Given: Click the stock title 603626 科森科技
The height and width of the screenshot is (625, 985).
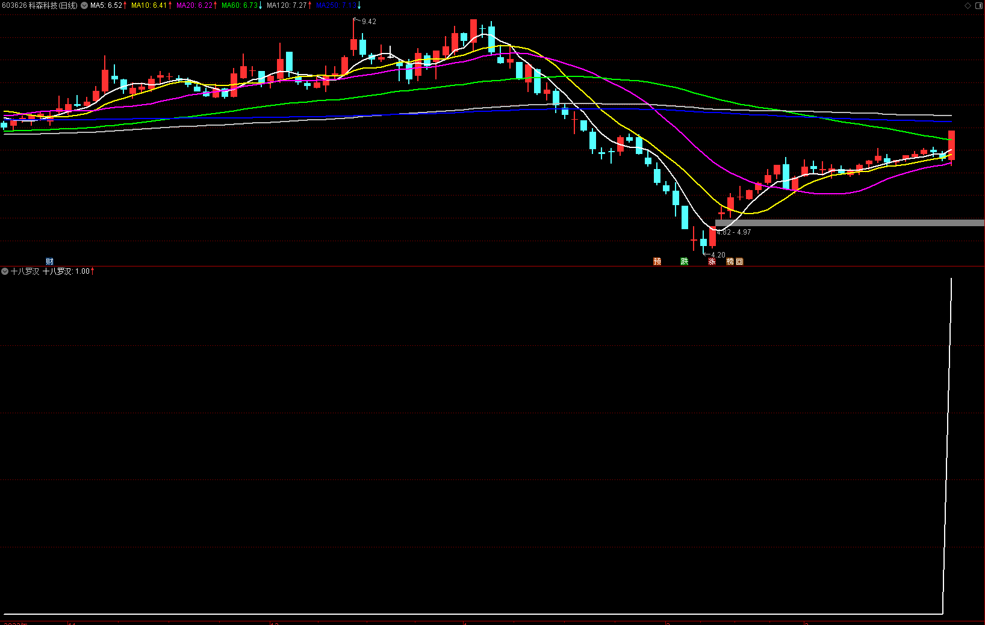Looking at the screenshot, I should pyautogui.click(x=40, y=5).
